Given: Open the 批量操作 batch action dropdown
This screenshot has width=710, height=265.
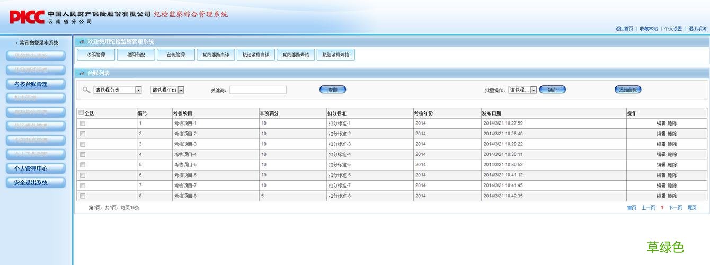Looking at the screenshot, I should click(522, 90).
